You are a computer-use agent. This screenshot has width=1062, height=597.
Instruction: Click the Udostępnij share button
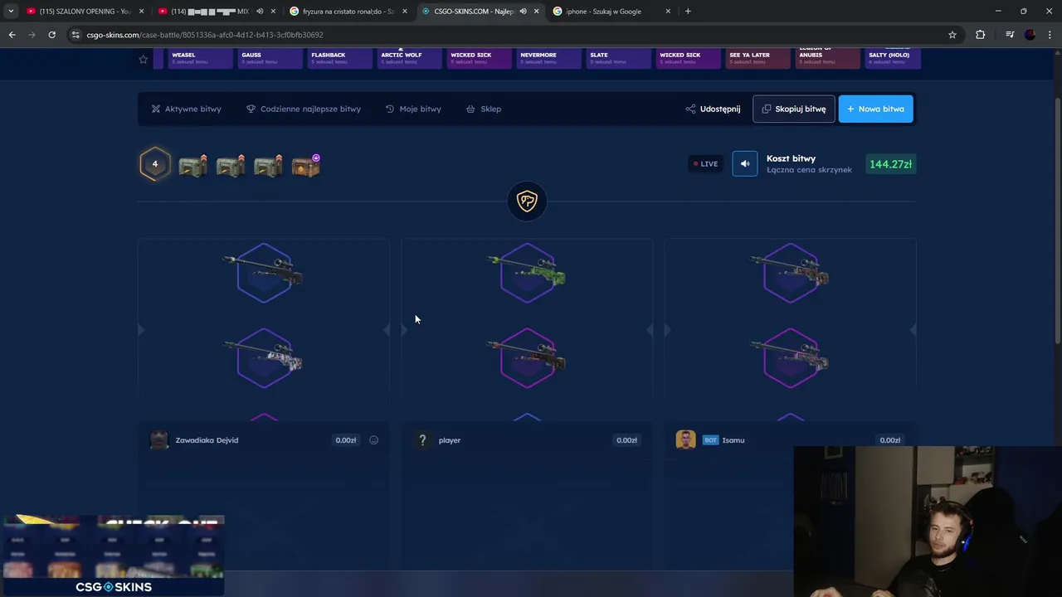pos(713,109)
